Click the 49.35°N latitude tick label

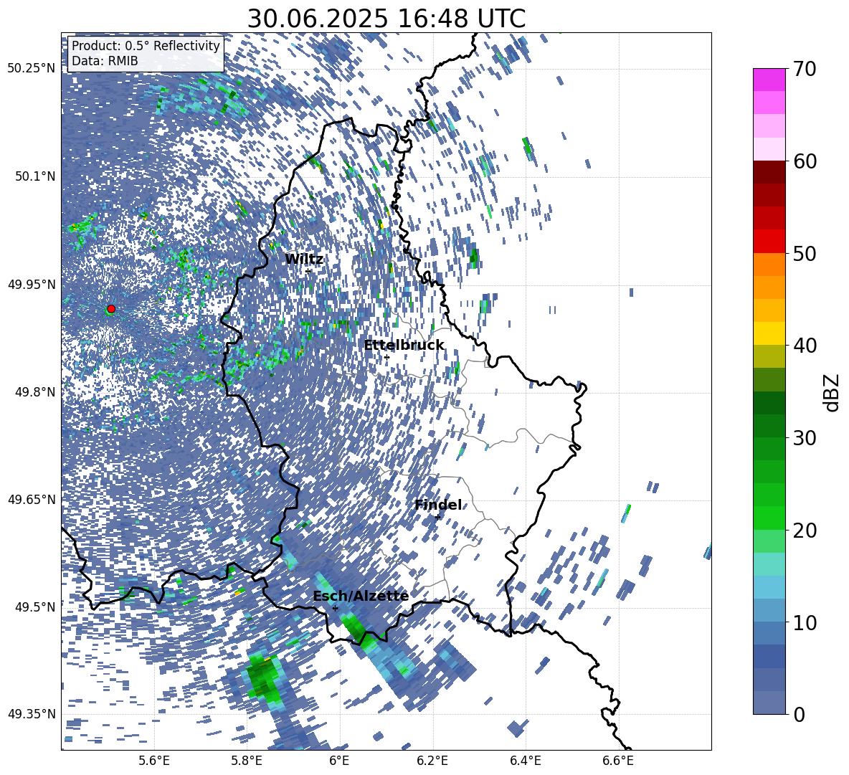[x=32, y=714]
